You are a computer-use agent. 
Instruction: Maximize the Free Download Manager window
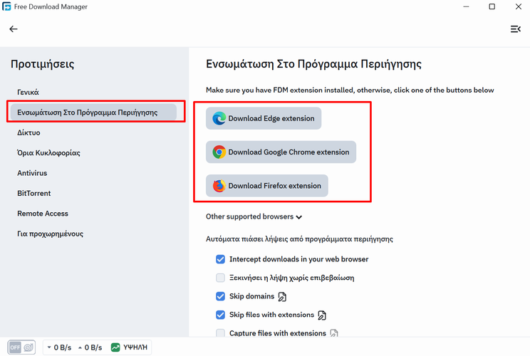(492, 6)
